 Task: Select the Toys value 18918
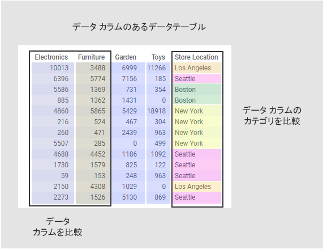[x=156, y=111]
